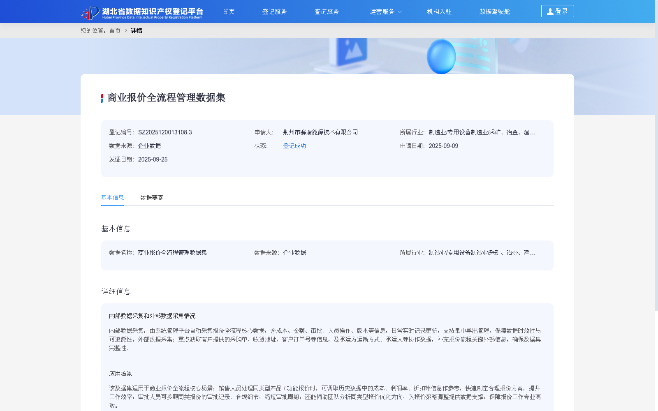Select applicant 荆州市赛瑞能源技术有限公司
This screenshot has width=658, height=411.
320,132
